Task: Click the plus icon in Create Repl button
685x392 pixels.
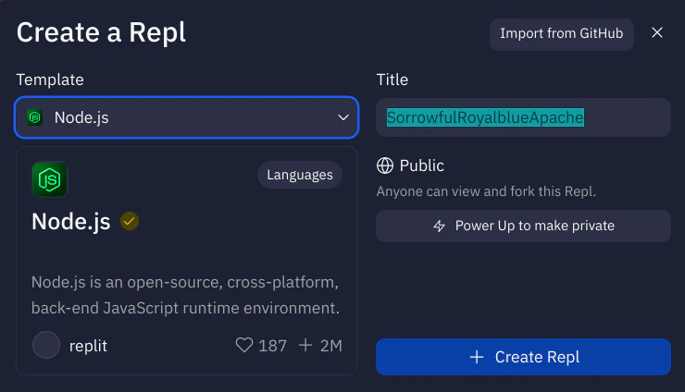Action: tap(477, 357)
